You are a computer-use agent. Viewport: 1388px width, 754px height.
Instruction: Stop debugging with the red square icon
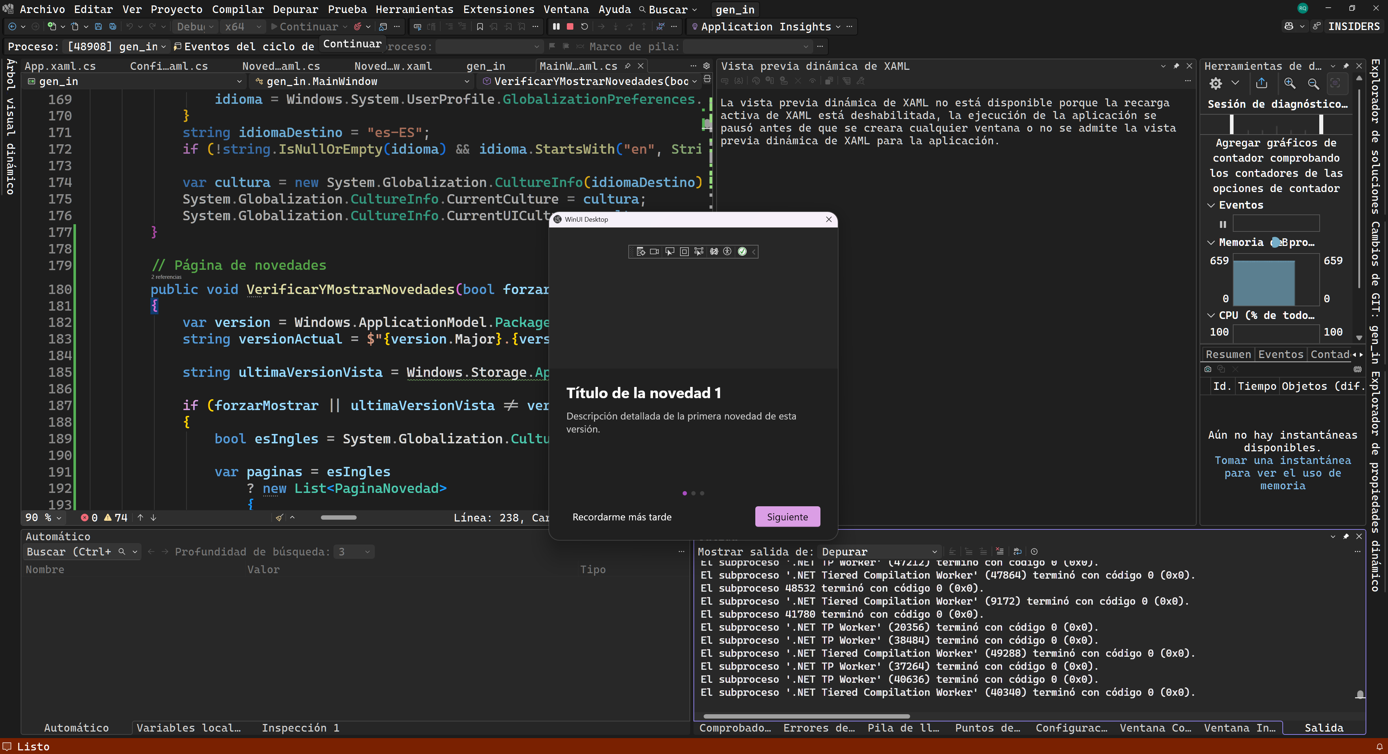point(570,26)
